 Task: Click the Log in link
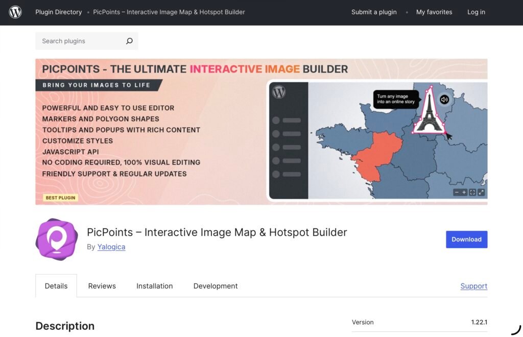[476, 12]
